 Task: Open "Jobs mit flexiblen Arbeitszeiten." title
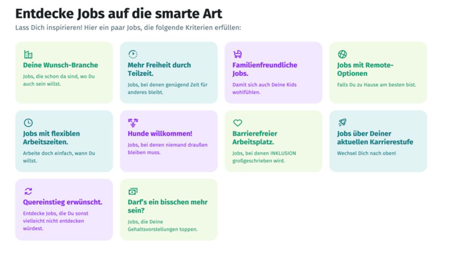click(51, 138)
